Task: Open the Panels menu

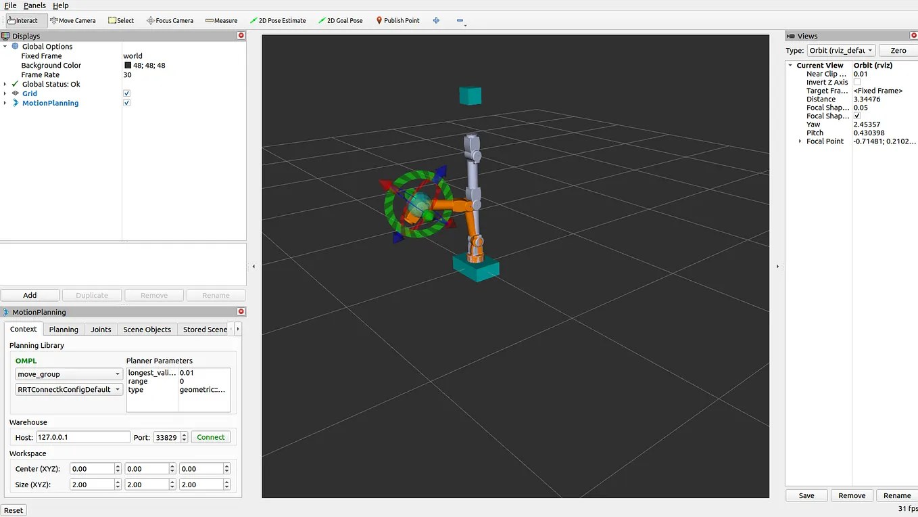Action: 34,5
